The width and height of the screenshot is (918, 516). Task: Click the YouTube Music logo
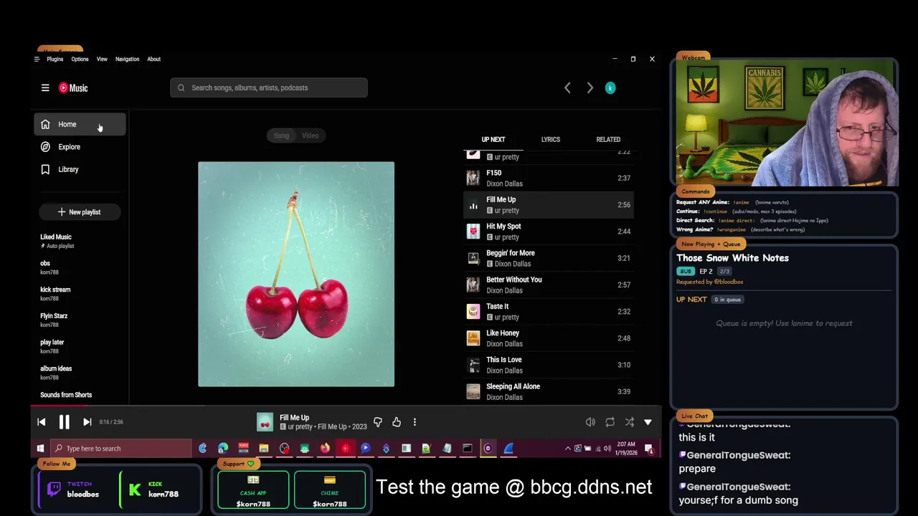73,88
